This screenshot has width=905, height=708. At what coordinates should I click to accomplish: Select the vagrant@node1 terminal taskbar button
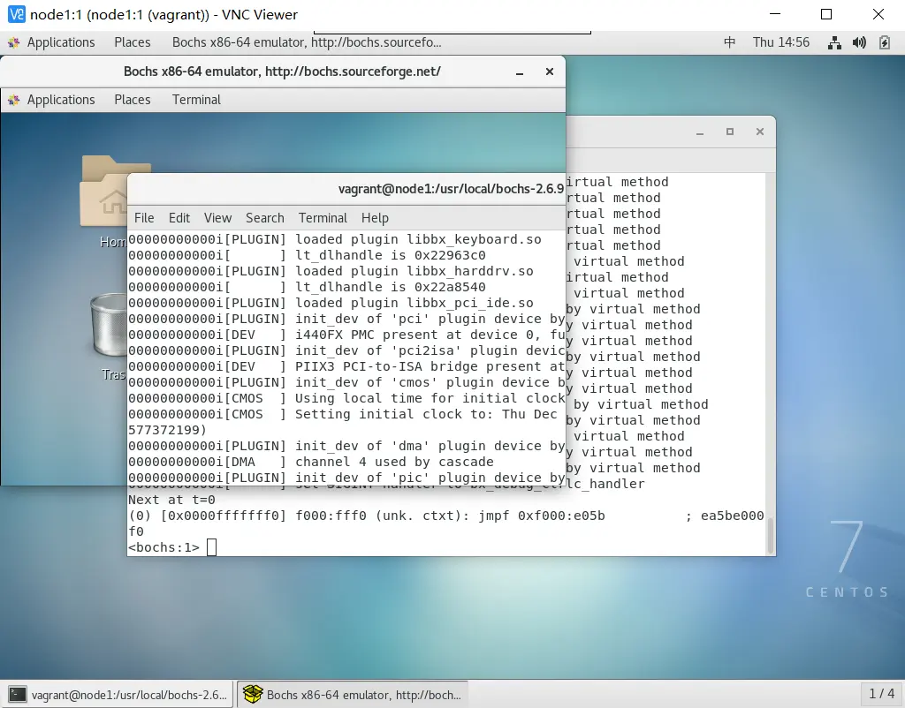click(119, 695)
